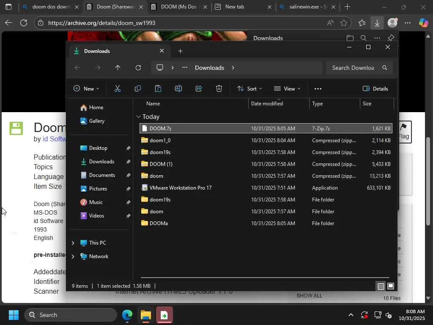This screenshot has width=433, height=325.
Task: Switch to large thumbnails view icon in status bar
Action: pos(391,286)
